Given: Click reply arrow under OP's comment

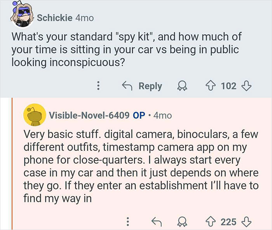Looking at the screenshot, I should click(x=155, y=221).
